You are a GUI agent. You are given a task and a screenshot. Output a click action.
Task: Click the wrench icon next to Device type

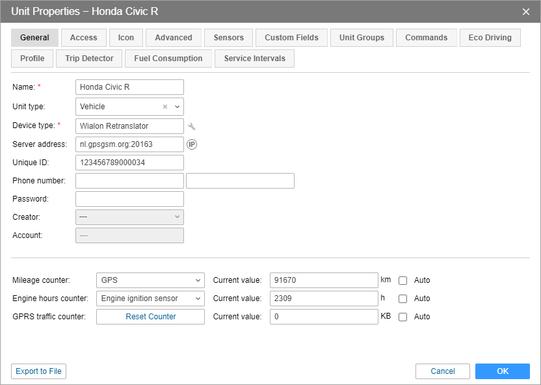pyautogui.click(x=192, y=126)
